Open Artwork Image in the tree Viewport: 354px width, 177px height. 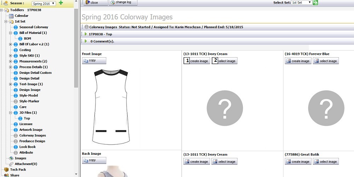coord(31,130)
